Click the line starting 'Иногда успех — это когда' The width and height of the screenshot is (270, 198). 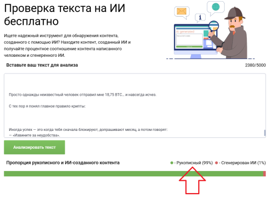click(x=88, y=130)
